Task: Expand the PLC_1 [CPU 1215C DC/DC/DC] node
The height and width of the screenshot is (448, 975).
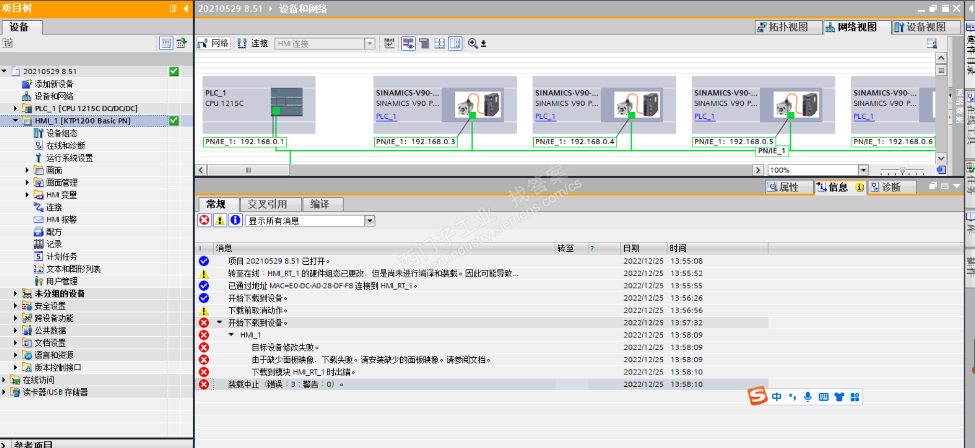Action: coord(16,108)
